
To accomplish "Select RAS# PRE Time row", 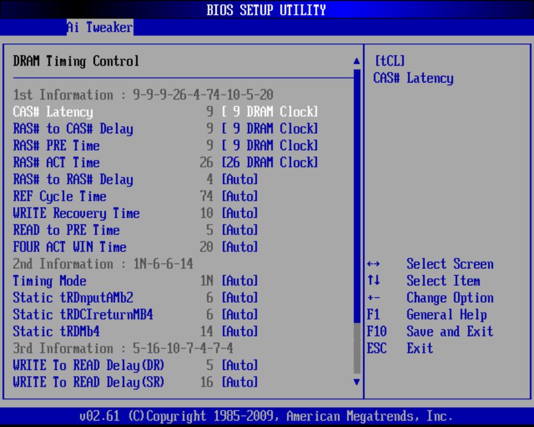I will 56,146.
